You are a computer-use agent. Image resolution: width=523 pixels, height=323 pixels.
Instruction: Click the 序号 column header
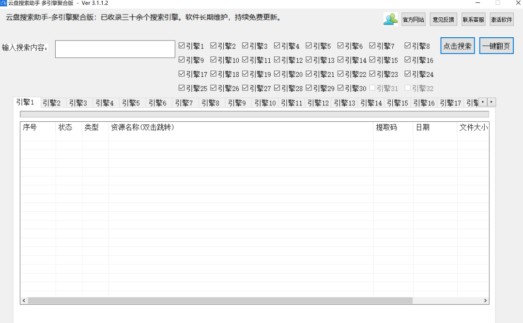(x=38, y=127)
